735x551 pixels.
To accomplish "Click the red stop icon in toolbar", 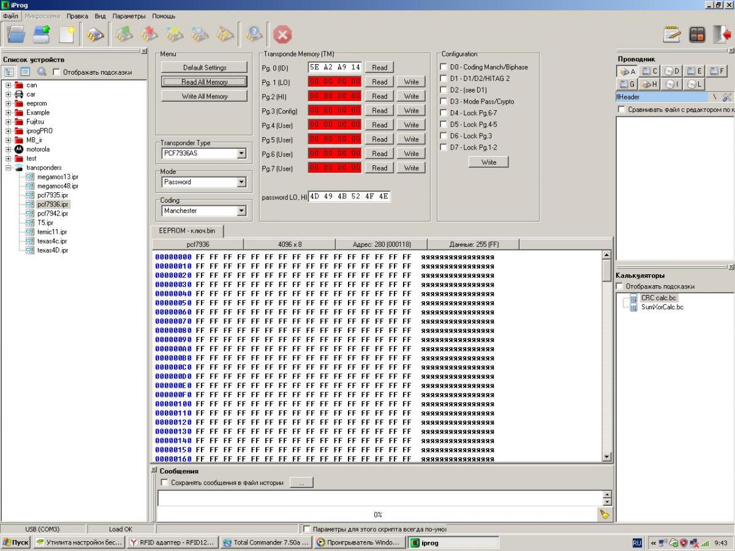I will coord(282,35).
